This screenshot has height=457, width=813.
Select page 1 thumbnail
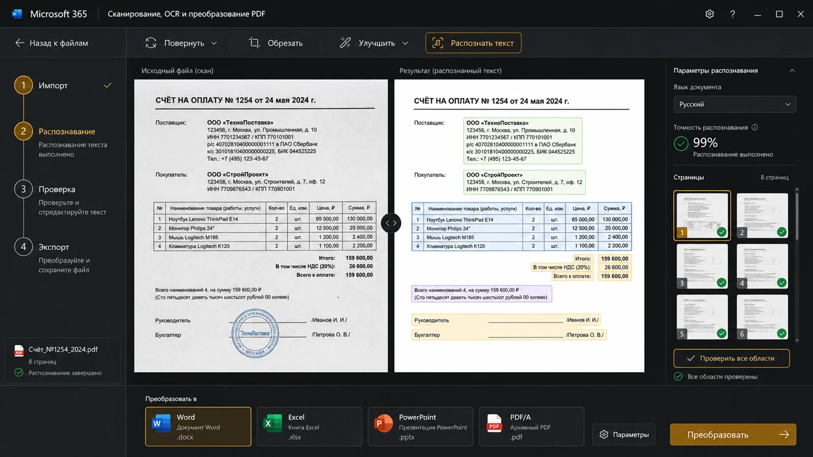[x=702, y=215]
